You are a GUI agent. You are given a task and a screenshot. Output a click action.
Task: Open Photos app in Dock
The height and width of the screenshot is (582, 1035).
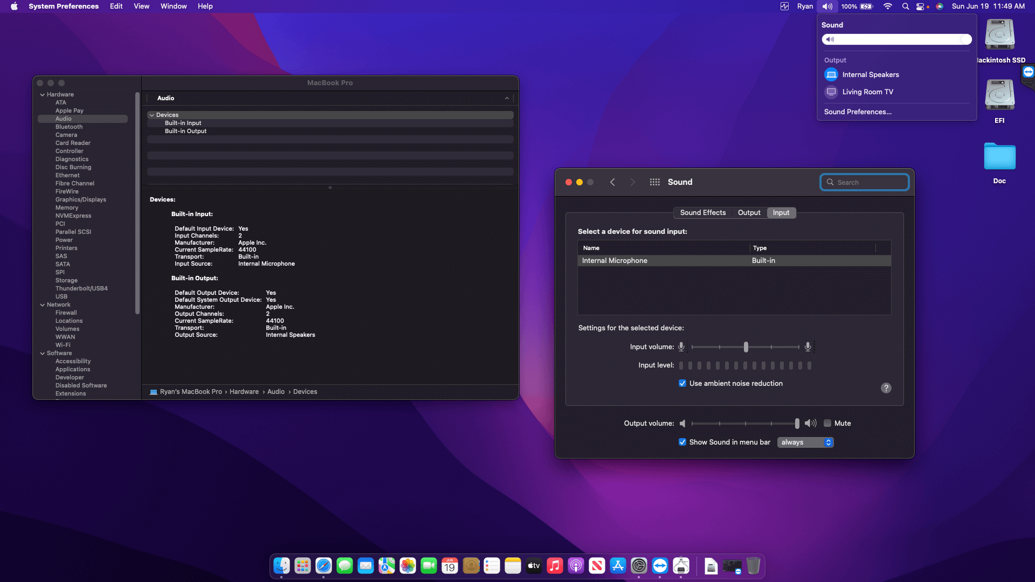pyautogui.click(x=408, y=566)
